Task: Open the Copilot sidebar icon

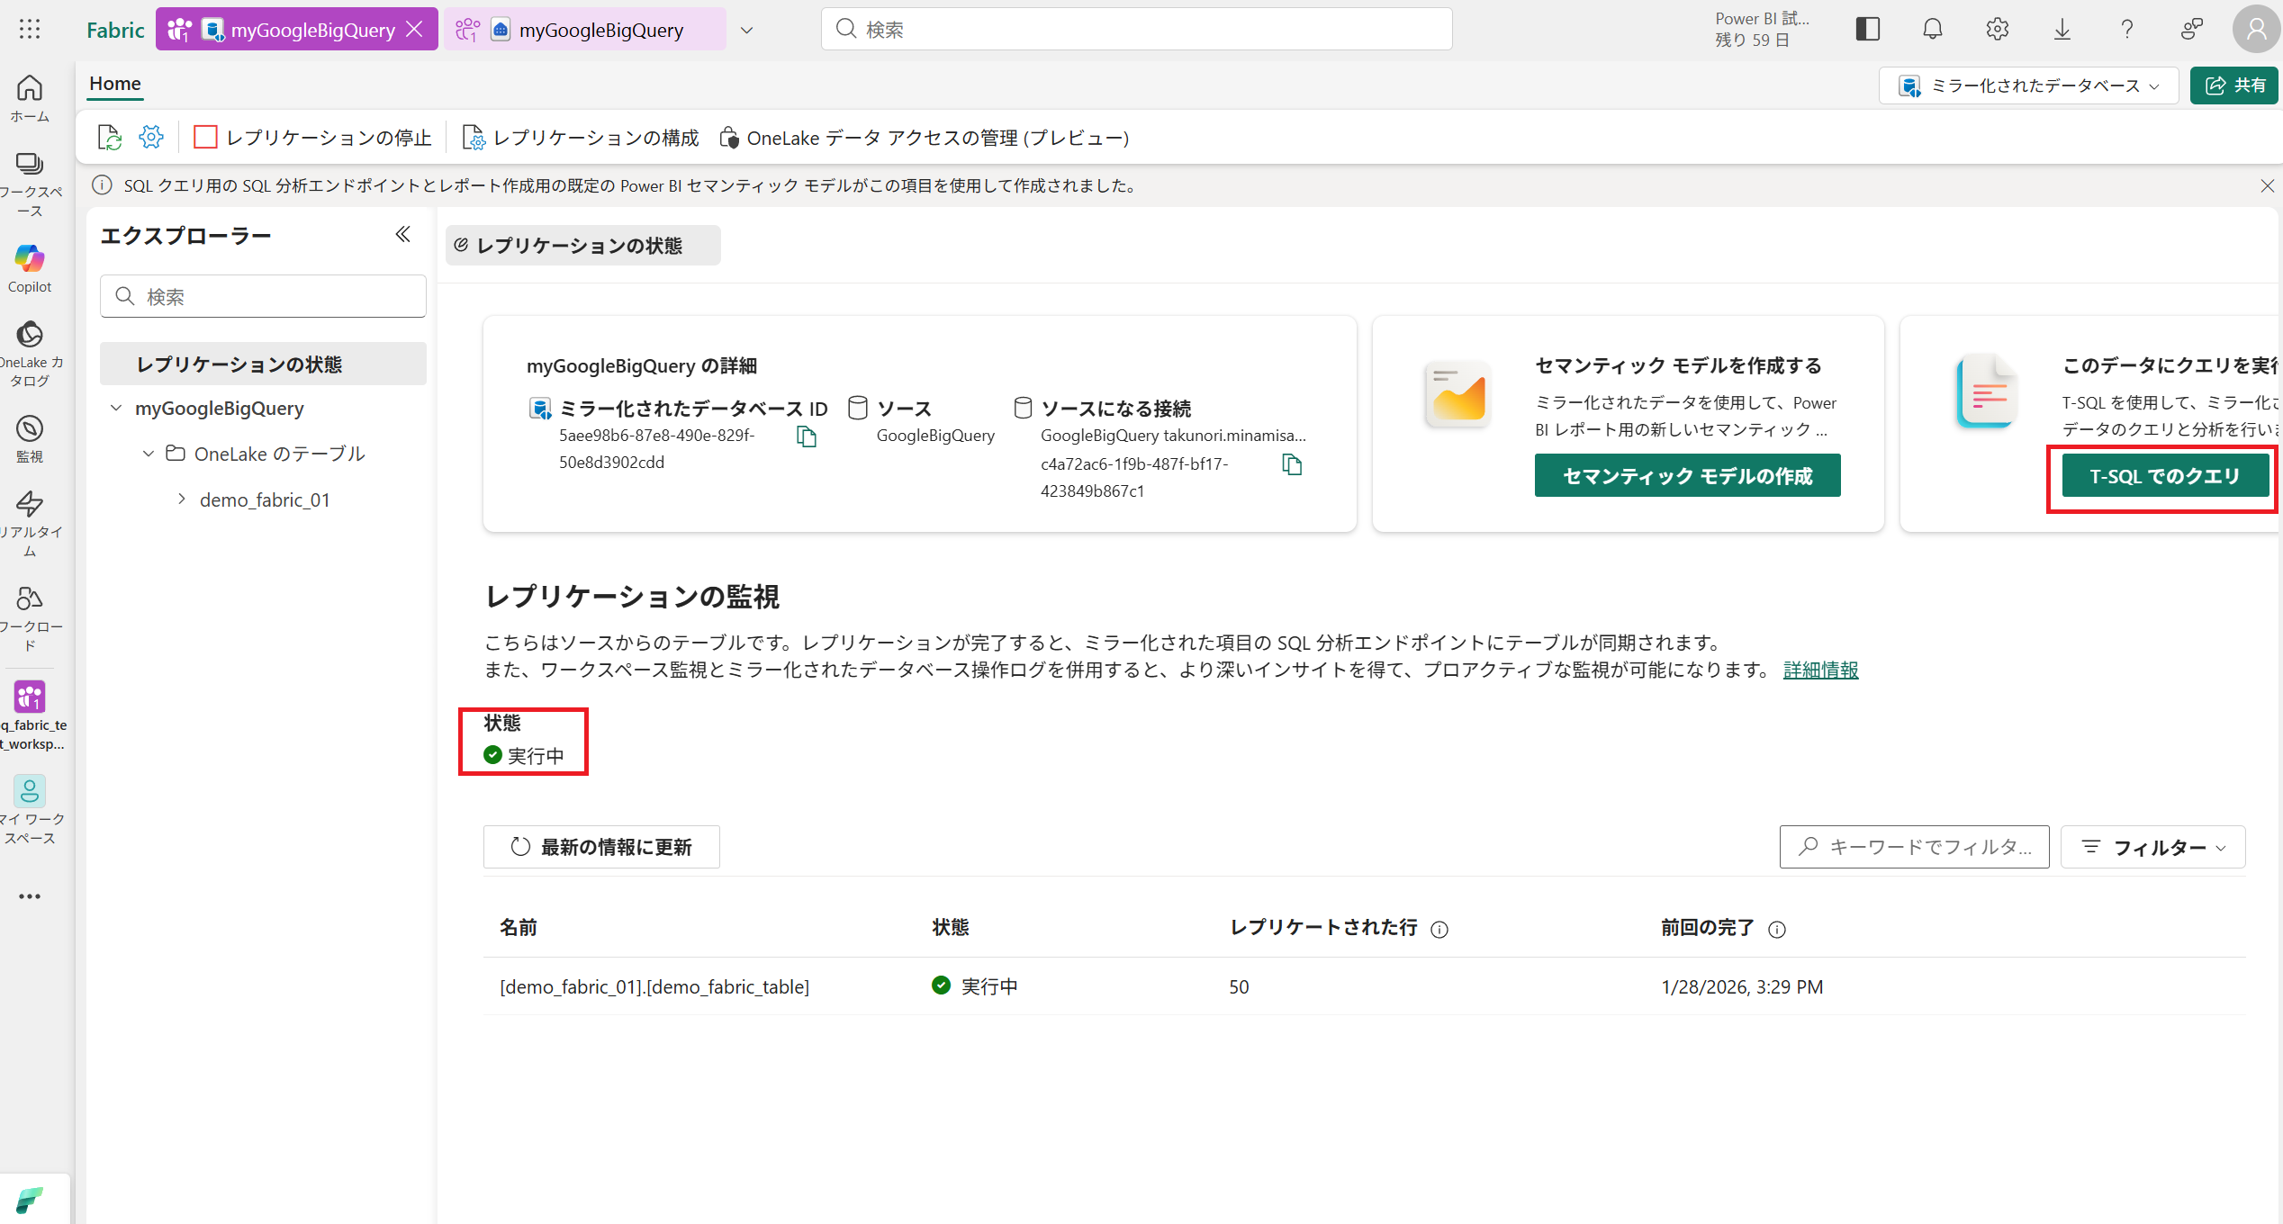Action: (30, 261)
